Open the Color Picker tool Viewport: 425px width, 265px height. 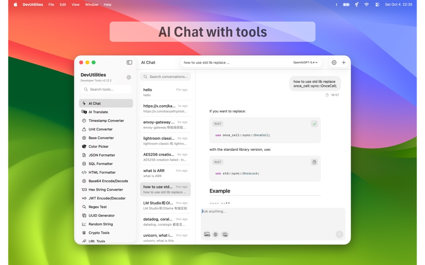click(106, 147)
